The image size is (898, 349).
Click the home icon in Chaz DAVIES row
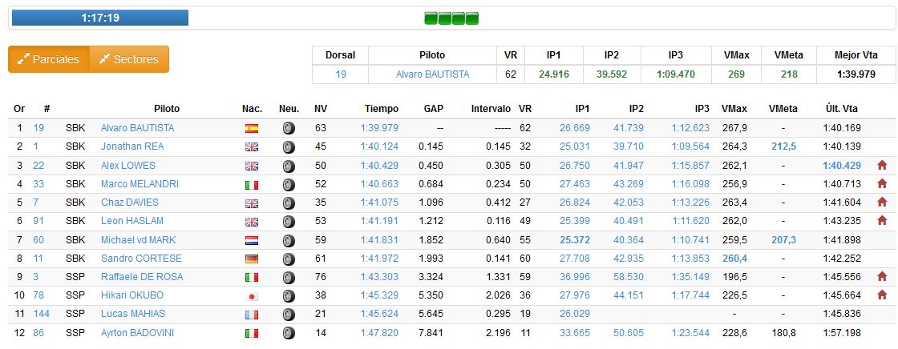pos(882,203)
